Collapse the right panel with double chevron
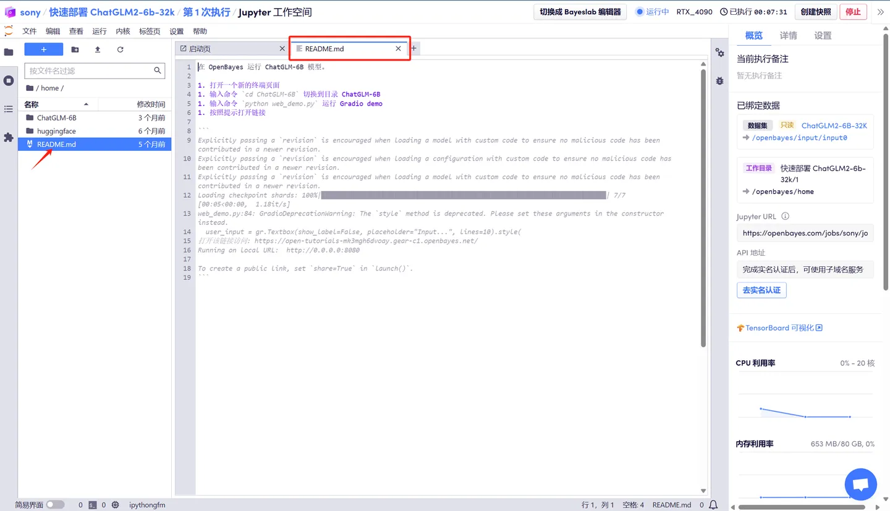This screenshot has height=511, width=890. tap(881, 12)
